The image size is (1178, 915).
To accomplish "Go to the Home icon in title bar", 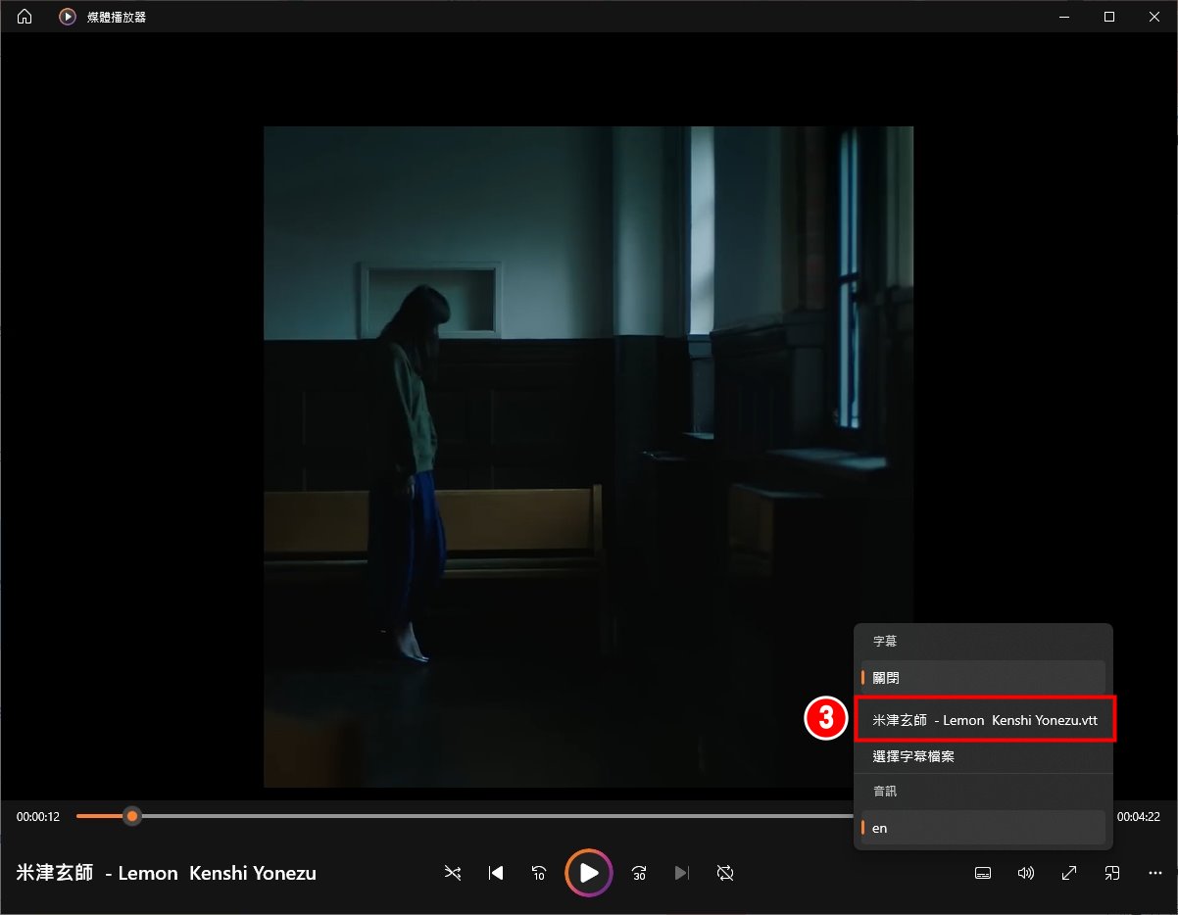I will pos(25,17).
